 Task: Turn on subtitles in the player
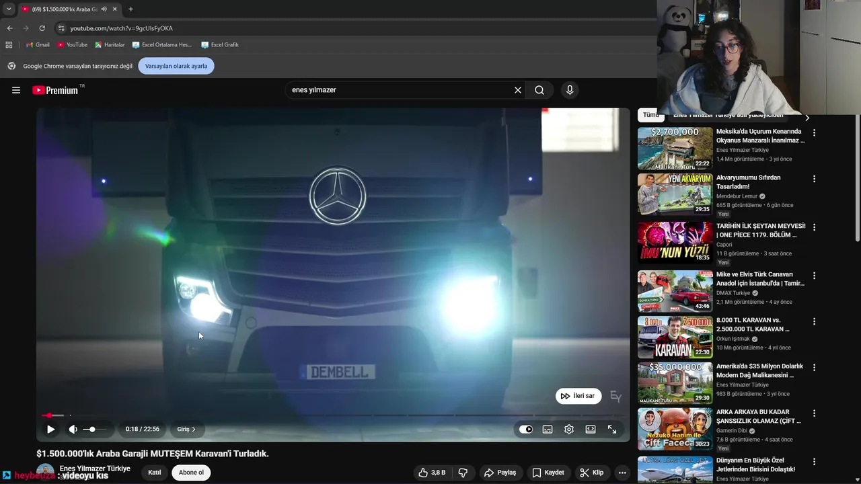[548, 429]
